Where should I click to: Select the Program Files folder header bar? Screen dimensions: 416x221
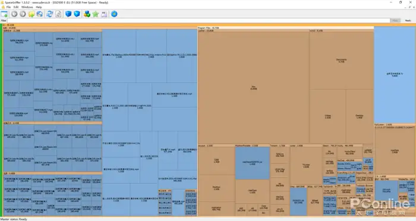[286, 27]
